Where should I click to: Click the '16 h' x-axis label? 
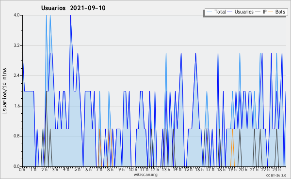(199, 169)
